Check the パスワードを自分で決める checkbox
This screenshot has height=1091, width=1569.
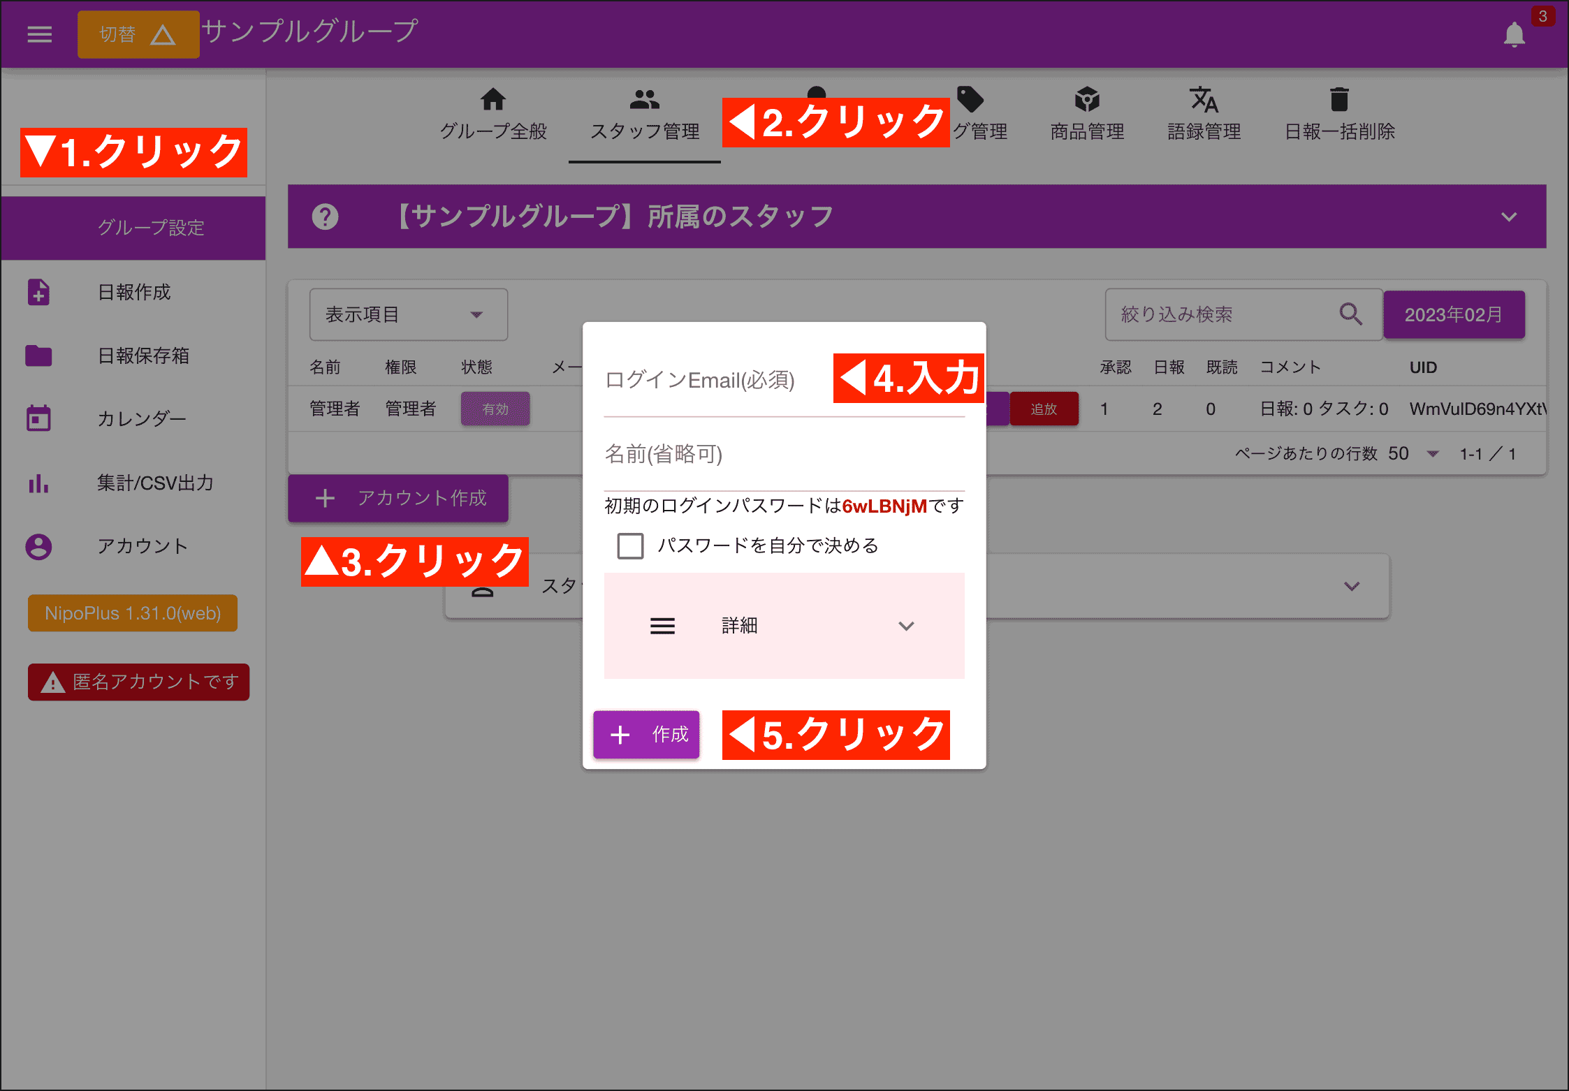click(630, 545)
